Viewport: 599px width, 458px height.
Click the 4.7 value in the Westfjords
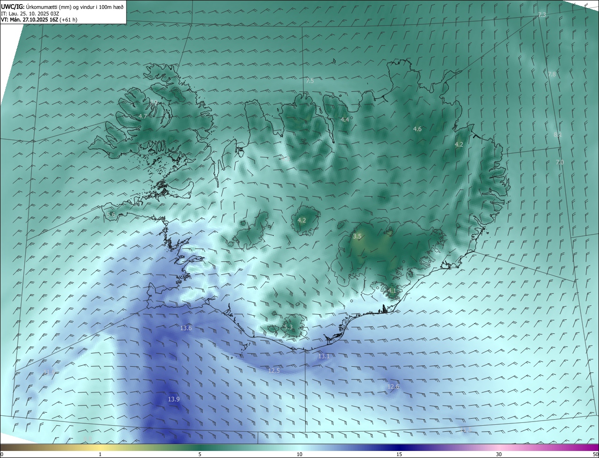[x=143, y=117]
